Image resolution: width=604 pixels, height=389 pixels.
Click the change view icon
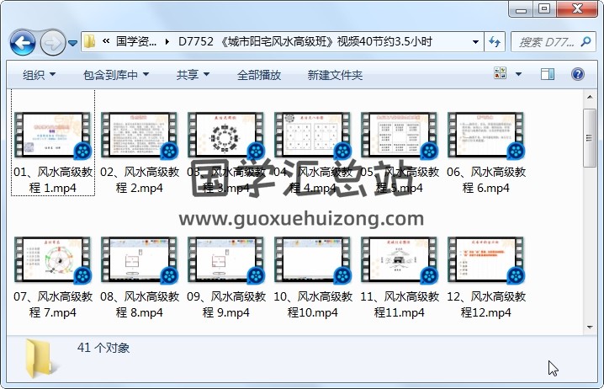[501, 74]
